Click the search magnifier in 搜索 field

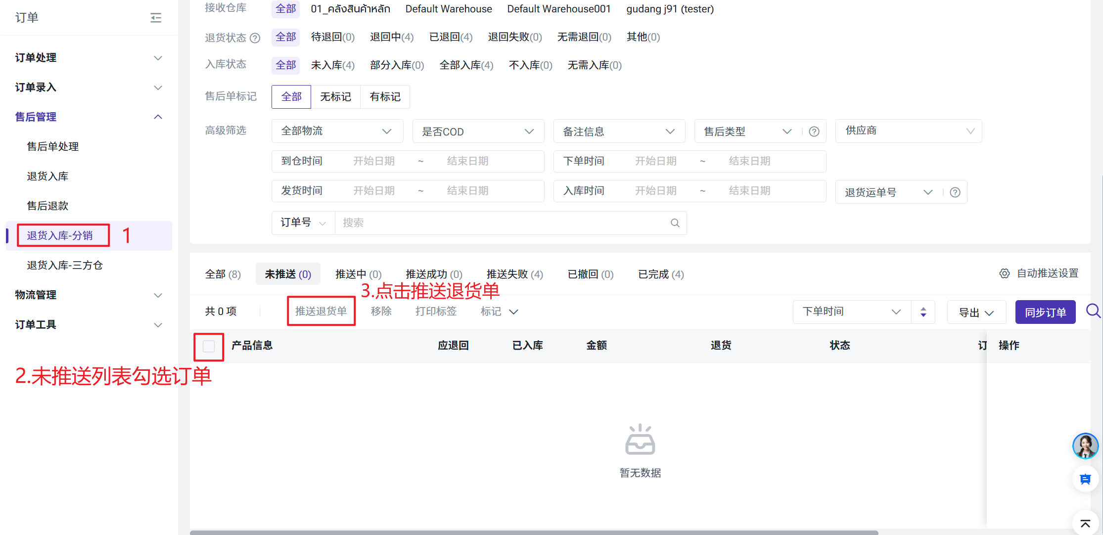tap(675, 223)
